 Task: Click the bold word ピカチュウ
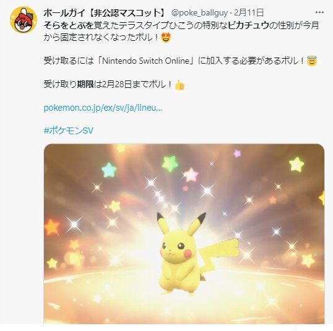[x=249, y=25]
